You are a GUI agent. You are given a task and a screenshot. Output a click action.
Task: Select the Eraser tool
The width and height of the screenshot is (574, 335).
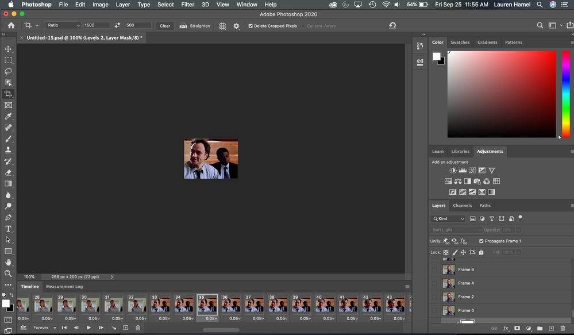tap(8, 172)
